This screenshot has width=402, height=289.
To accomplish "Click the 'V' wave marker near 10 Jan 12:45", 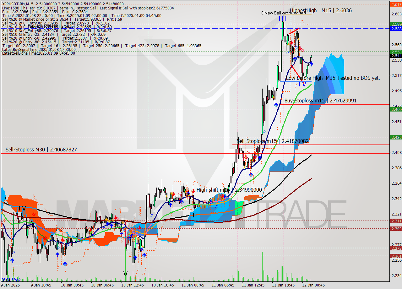I will tap(125, 274).
